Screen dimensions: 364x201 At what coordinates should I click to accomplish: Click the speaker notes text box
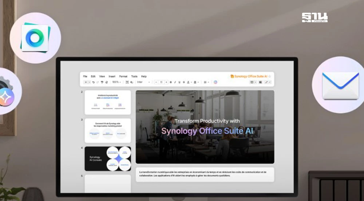click(205, 174)
